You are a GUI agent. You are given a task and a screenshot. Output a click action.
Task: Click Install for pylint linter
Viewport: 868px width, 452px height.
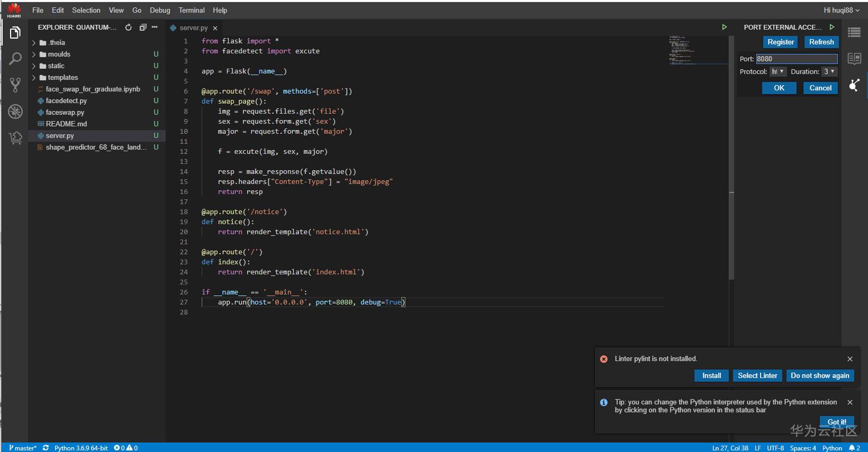(x=711, y=376)
